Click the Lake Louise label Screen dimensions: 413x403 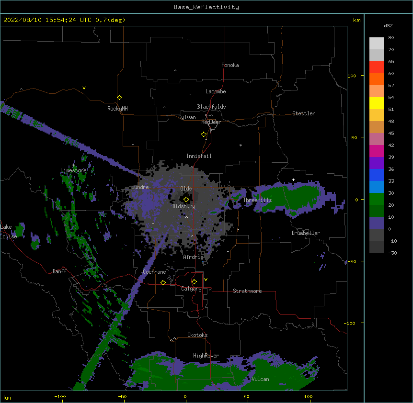pyautogui.click(x=9, y=232)
